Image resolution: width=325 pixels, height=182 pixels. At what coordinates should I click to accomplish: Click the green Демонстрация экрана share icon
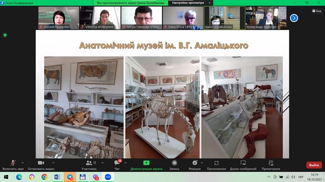(x=146, y=163)
